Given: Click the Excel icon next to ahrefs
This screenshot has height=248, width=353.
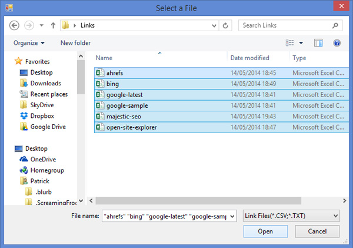Looking at the screenshot, I should click(x=100, y=72).
